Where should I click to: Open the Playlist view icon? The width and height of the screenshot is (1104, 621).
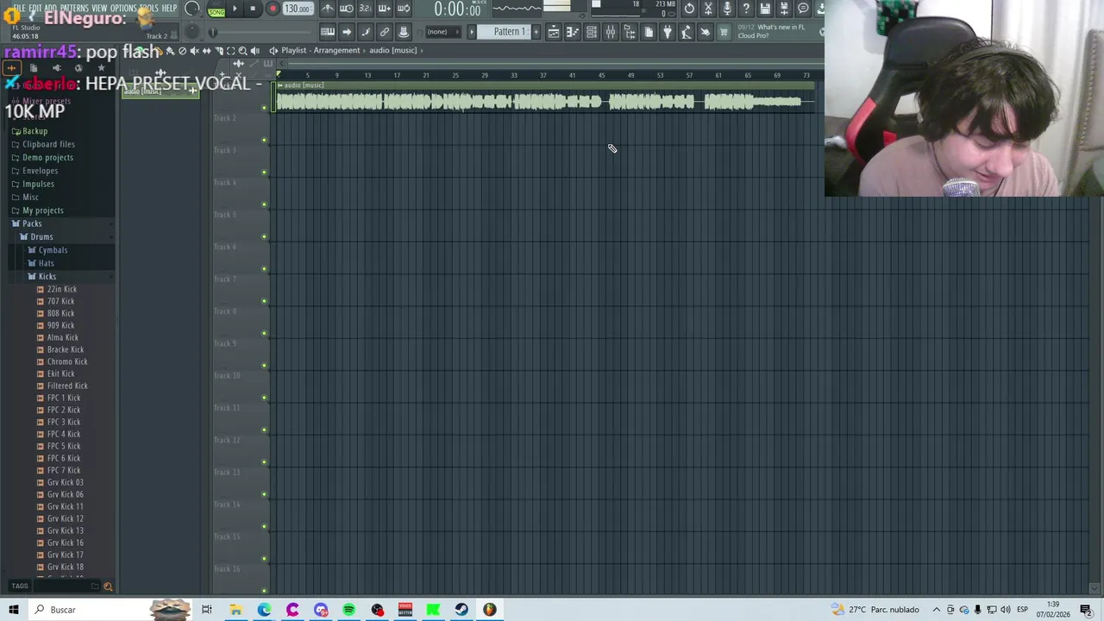pyautogui.click(x=553, y=32)
